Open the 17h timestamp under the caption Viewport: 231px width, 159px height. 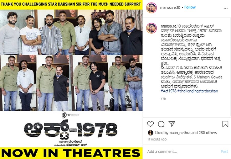click(x=163, y=99)
